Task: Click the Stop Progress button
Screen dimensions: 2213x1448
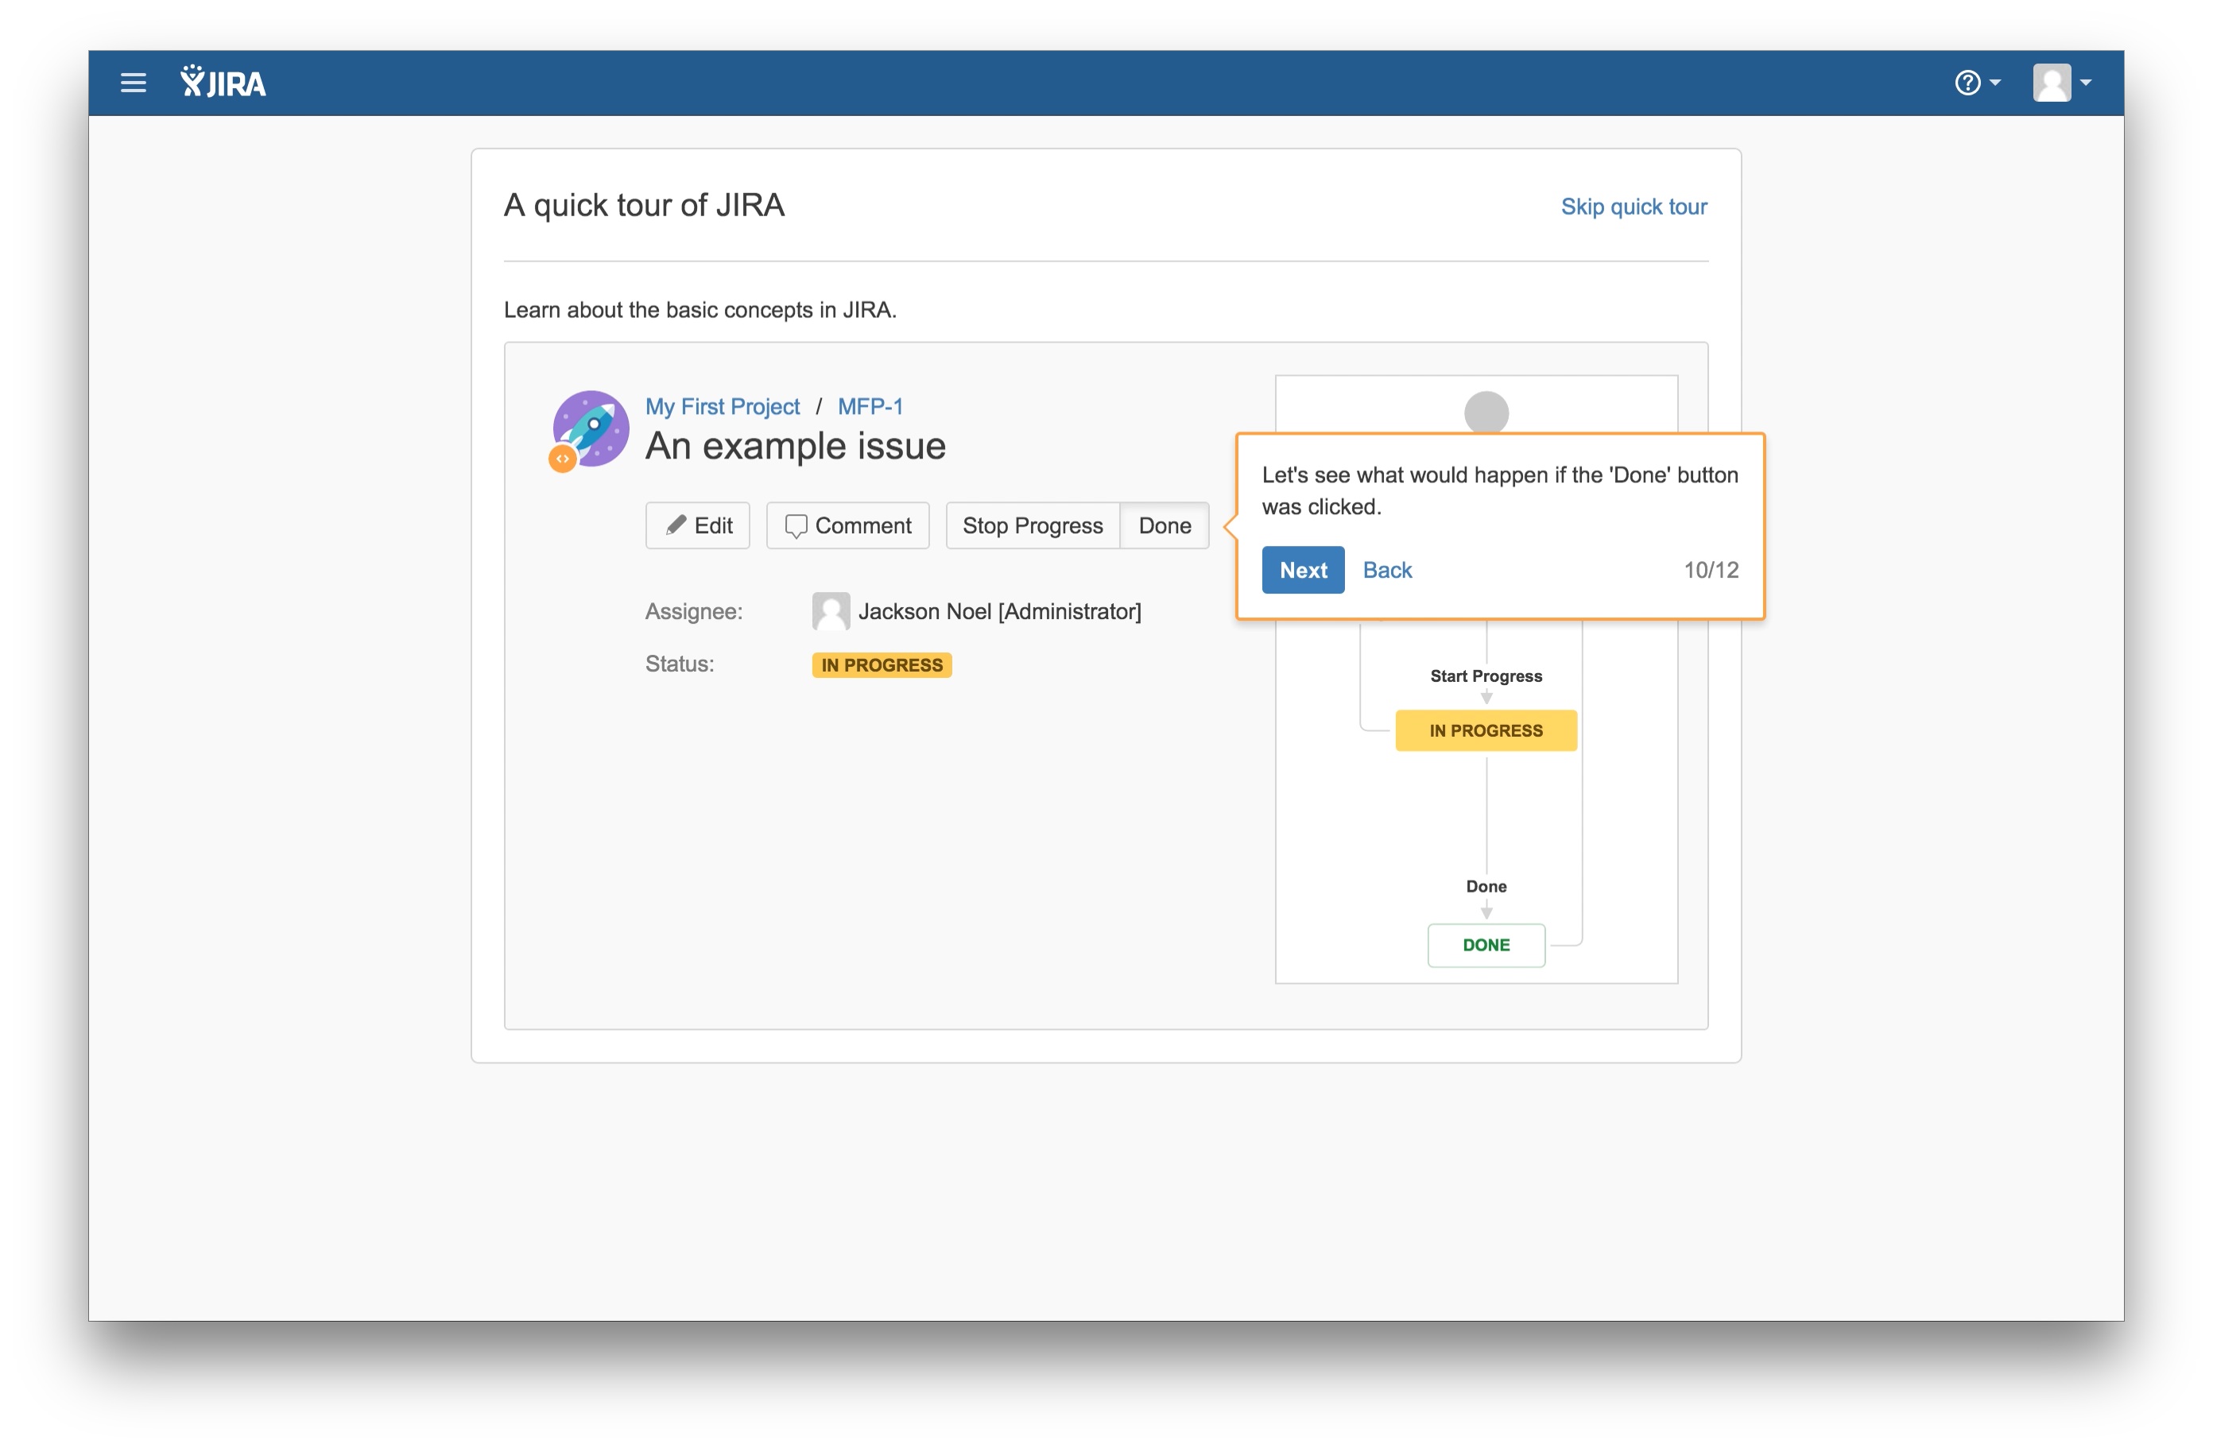Action: 1032,526
